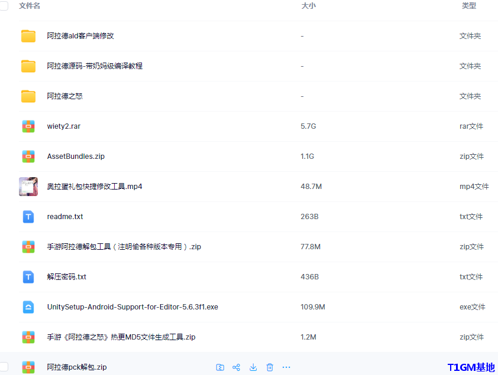Select file name UnitySetup-Android-Support-for-Editor-5.6.3f1.exe

(x=132, y=307)
